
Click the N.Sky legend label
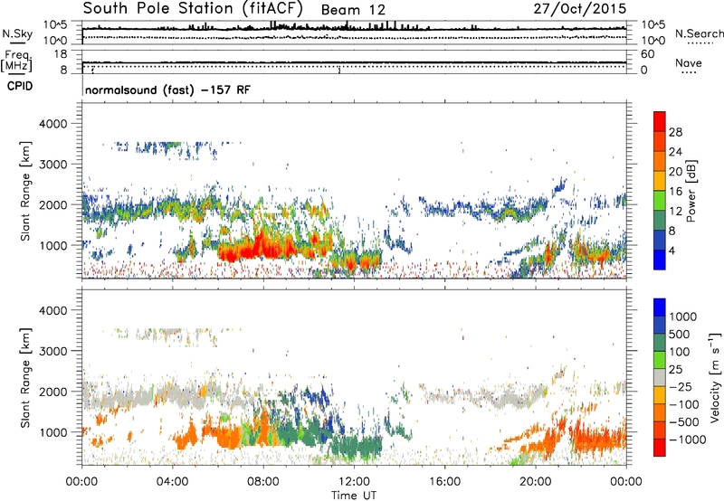17,33
